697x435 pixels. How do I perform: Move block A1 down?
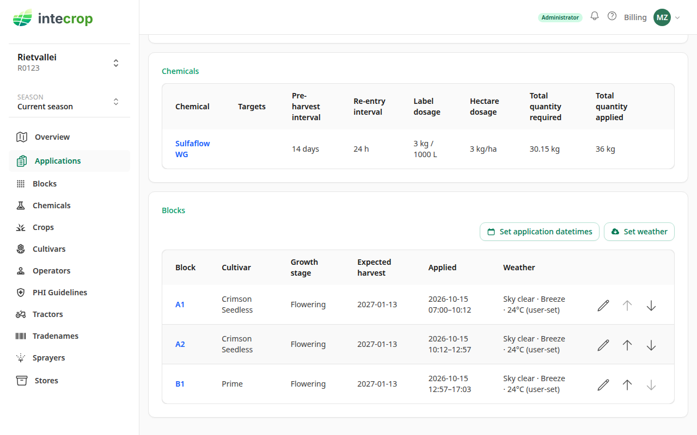(x=651, y=306)
